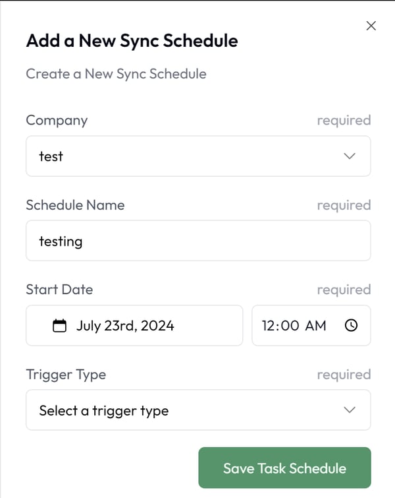Viewport: 395px width, 498px height.
Task: Open the July 23rd, 2024 date picker
Action: (x=134, y=325)
